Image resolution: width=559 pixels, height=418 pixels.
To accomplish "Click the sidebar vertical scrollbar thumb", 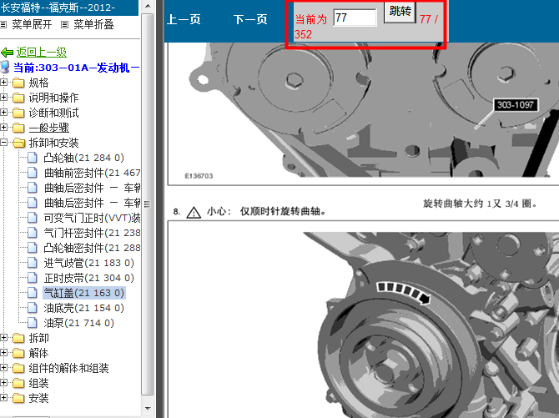I will point(148,204).
